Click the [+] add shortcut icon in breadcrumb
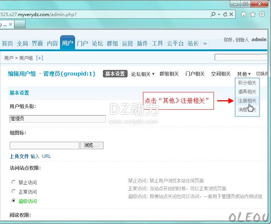 point(39,58)
